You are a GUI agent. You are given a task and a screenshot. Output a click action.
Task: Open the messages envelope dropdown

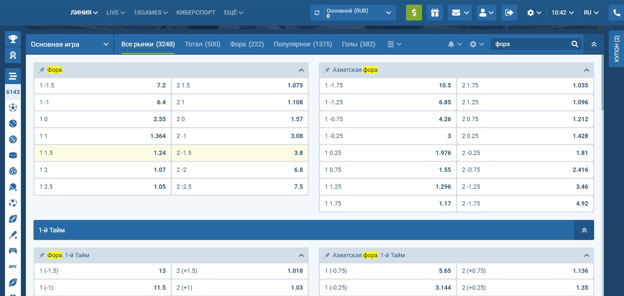(460, 13)
